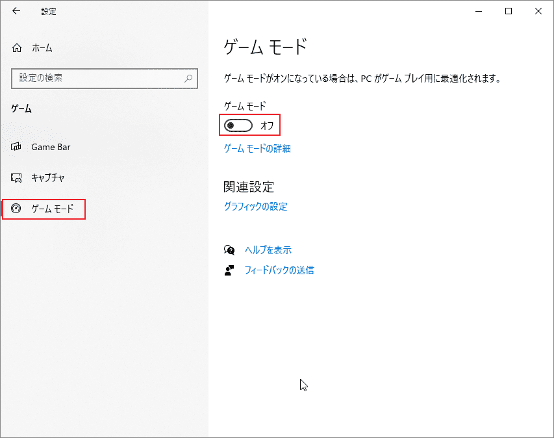Click the キャプチャ camera icon in sidebar

click(x=16, y=177)
